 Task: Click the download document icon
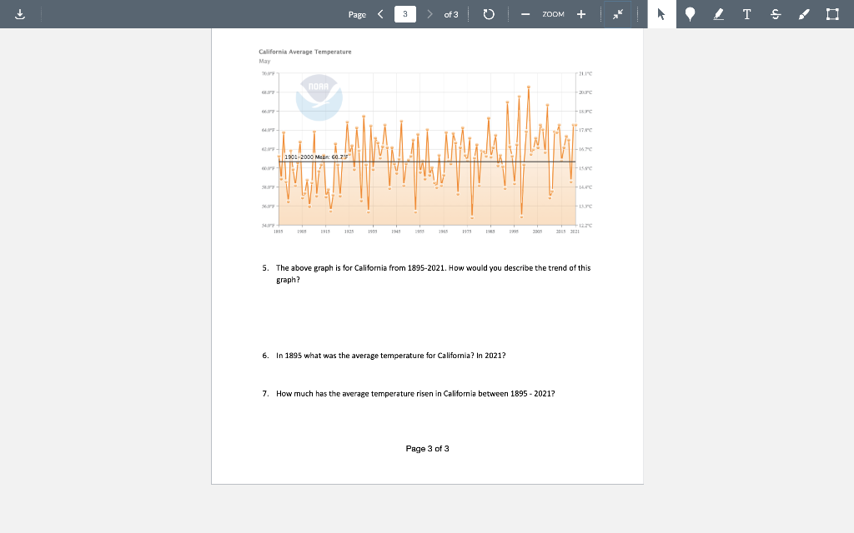tap(20, 14)
